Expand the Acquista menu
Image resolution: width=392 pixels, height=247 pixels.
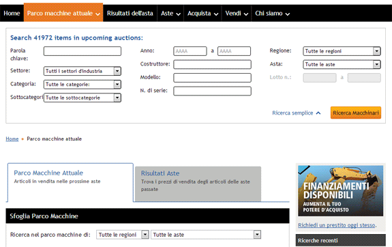(x=202, y=13)
